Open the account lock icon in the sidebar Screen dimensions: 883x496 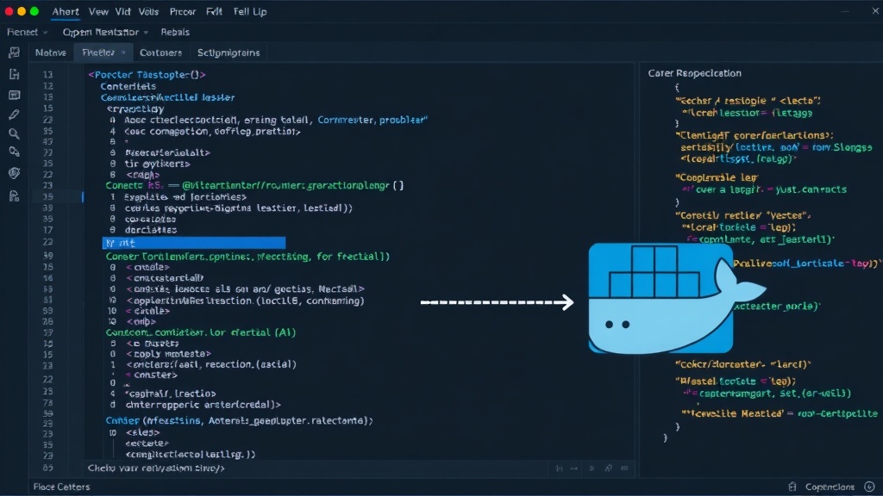tap(14, 195)
